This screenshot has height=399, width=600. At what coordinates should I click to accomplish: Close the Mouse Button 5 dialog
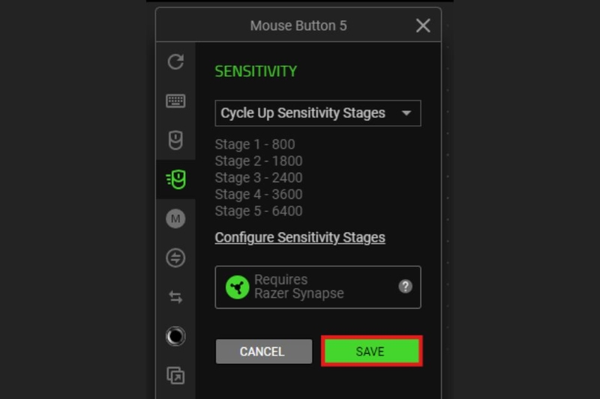pos(423,25)
